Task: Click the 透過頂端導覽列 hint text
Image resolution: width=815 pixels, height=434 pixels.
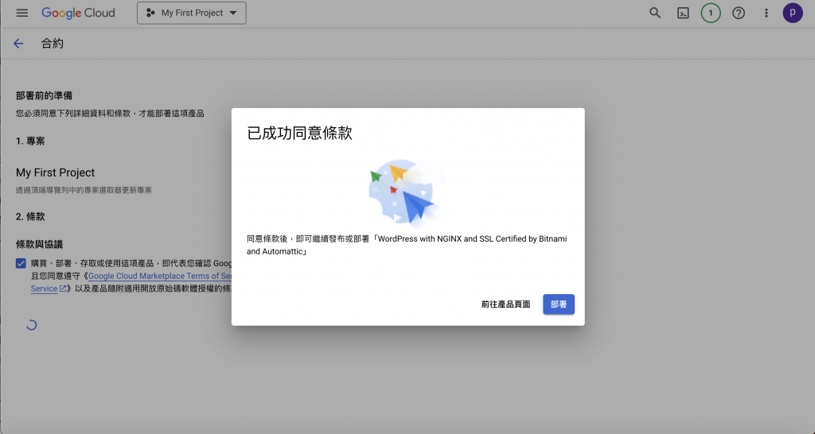Action: click(84, 190)
